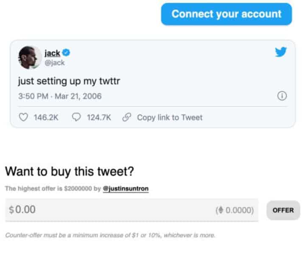Open the jack display name link
This screenshot has height=253, width=308.
[x=52, y=53]
